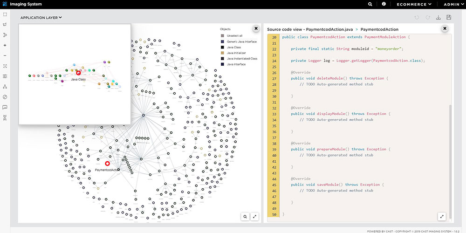Click the save disk icon
This screenshot has height=233, width=466.
point(449,18)
